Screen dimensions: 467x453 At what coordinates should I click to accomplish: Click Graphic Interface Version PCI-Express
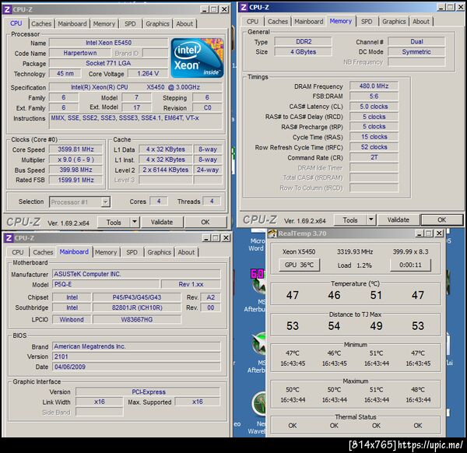[x=148, y=392]
